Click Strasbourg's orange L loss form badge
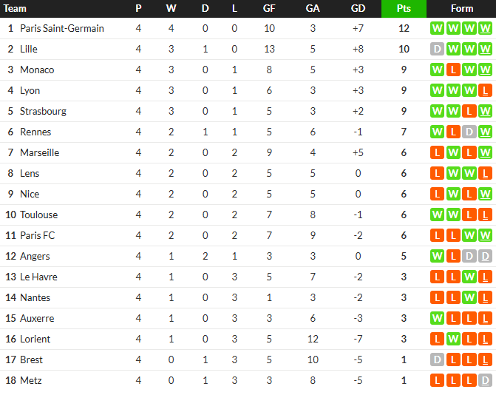496x395 pixels. point(469,112)
